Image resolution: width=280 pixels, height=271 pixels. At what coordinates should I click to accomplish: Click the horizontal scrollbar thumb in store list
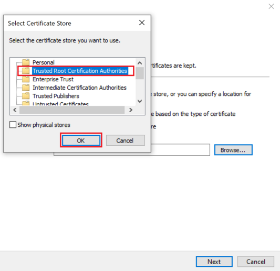[x=72, y=110]
